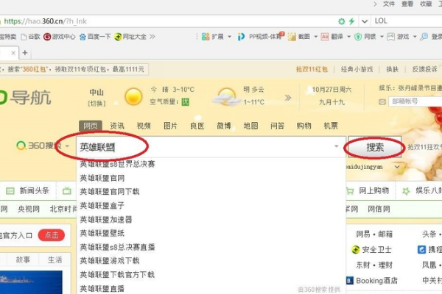This screenshot has height=294, width=442.
Task: Click the address bar URL field
Action: click(168, 21)
